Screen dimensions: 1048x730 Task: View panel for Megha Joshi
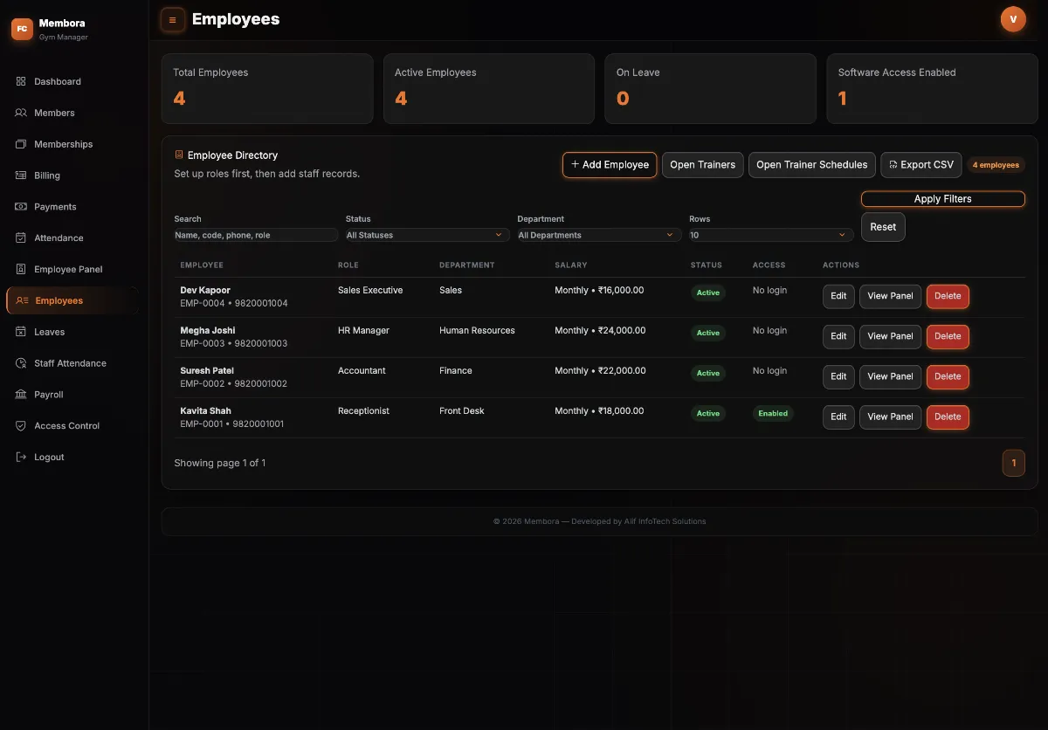[x=890, y=336]
